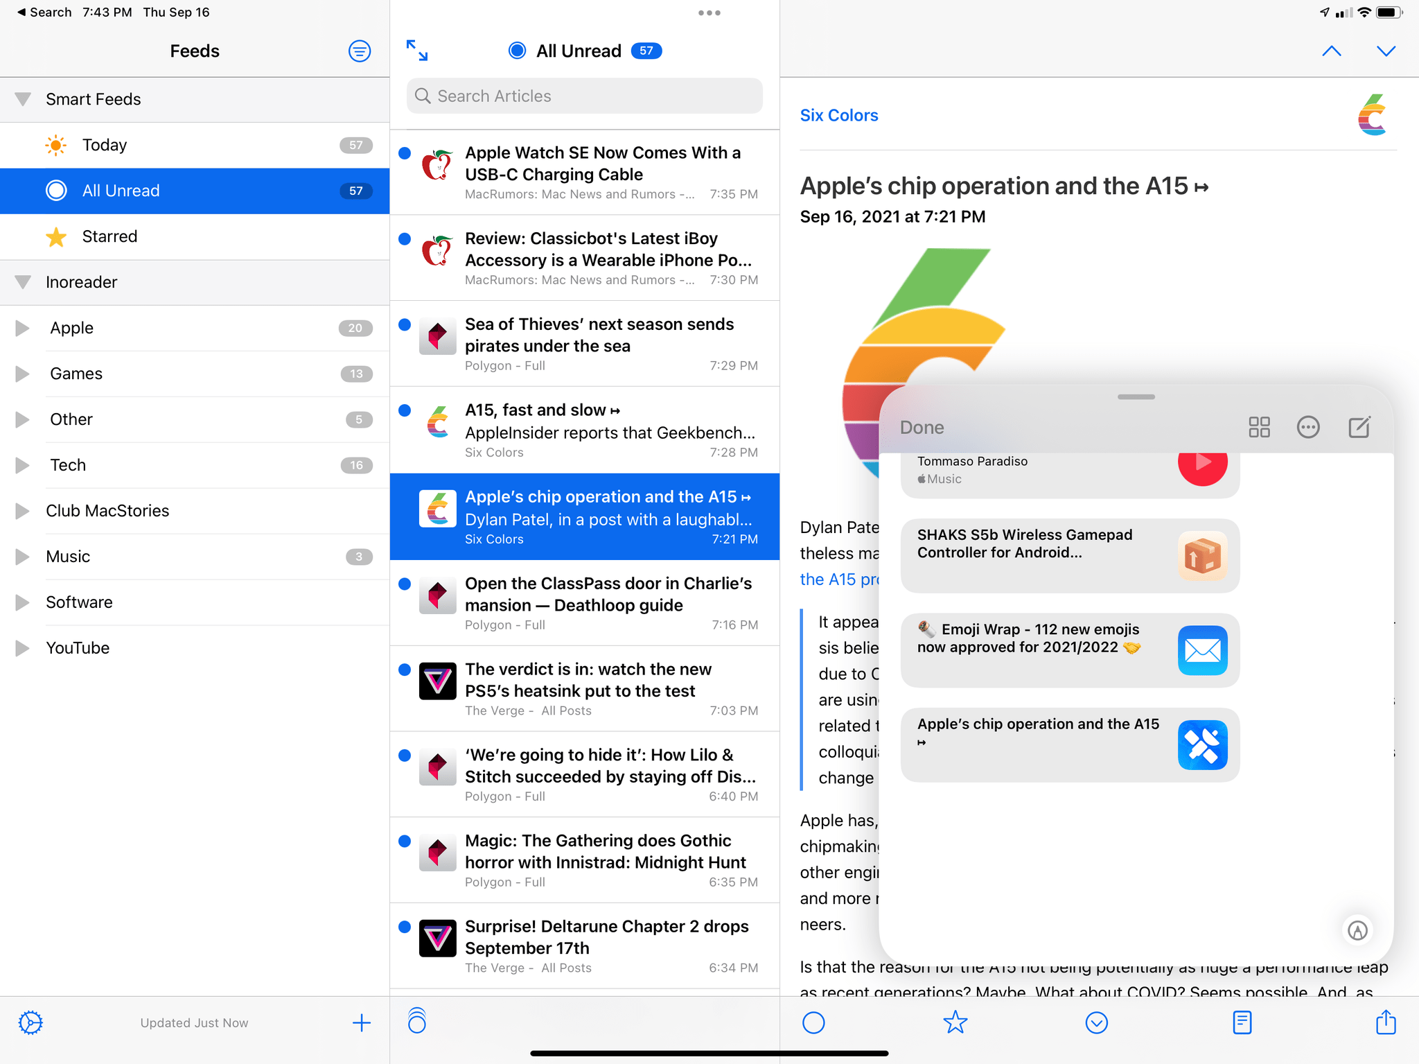Go to previous article with up chevron
Image resolution: width=1419 pixels, height=1064 pixels.
(x=1331, y=51)
